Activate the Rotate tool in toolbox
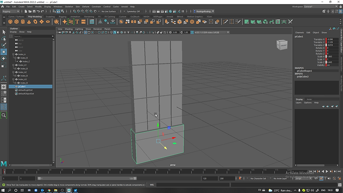343x193 pixels. (x=4, y=58)
